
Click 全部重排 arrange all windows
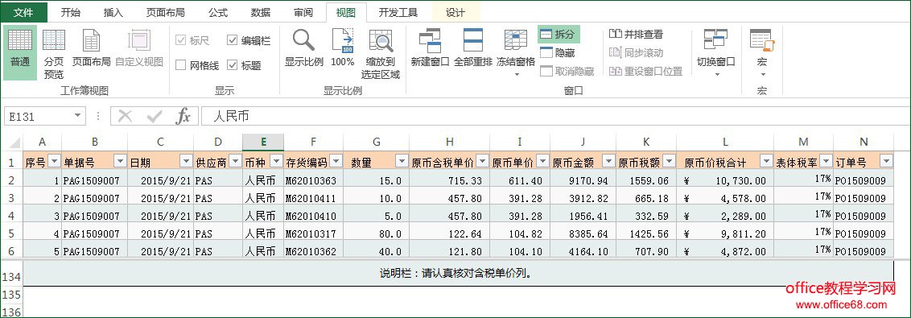tap(473, 47)
